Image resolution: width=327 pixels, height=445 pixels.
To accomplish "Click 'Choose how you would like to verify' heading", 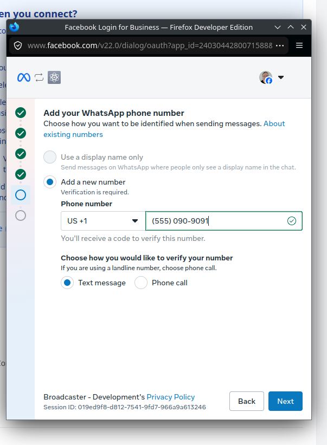I will click(147, 258).
